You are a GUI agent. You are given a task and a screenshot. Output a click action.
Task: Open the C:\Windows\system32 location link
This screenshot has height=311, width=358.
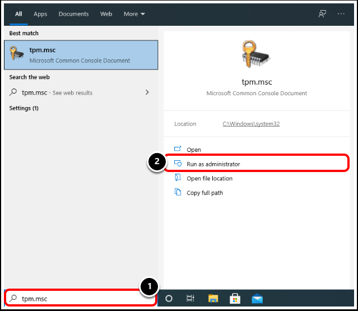[x=251, y=124]
